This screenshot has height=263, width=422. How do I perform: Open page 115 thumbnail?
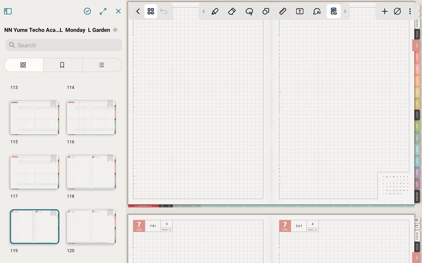[x=35, y=118]
